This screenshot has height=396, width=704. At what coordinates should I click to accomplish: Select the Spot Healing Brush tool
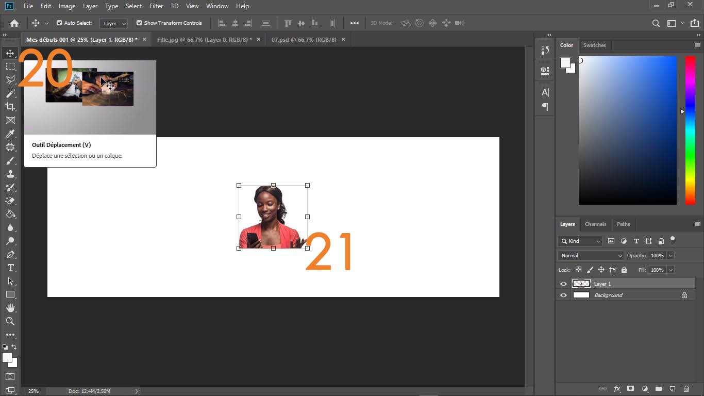pyautogui.click(x=10, y=147)
